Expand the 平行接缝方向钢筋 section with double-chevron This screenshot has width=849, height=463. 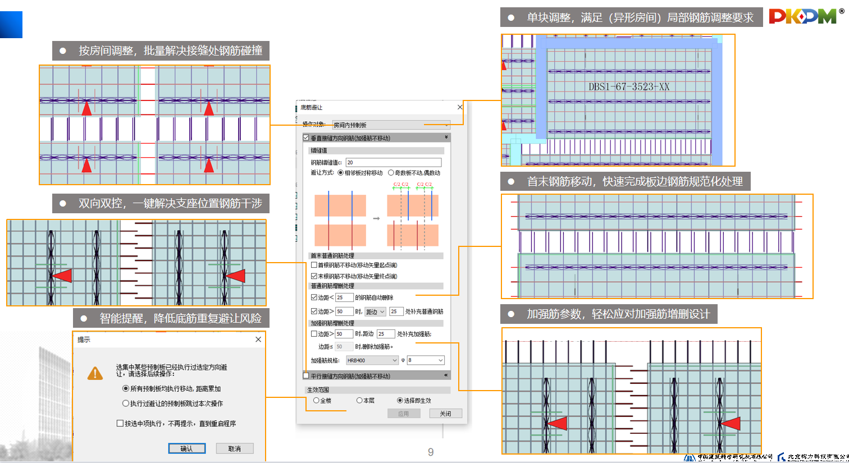click(x=446, y=375)
